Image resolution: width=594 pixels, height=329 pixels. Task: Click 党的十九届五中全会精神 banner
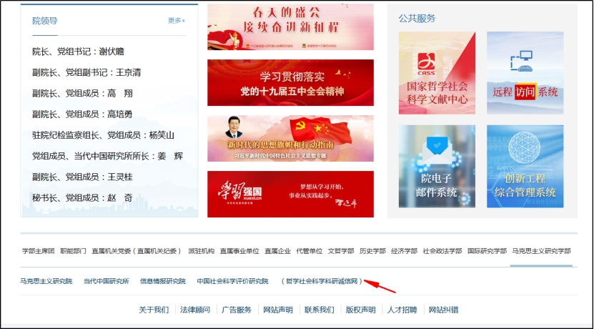coord(290,82)
